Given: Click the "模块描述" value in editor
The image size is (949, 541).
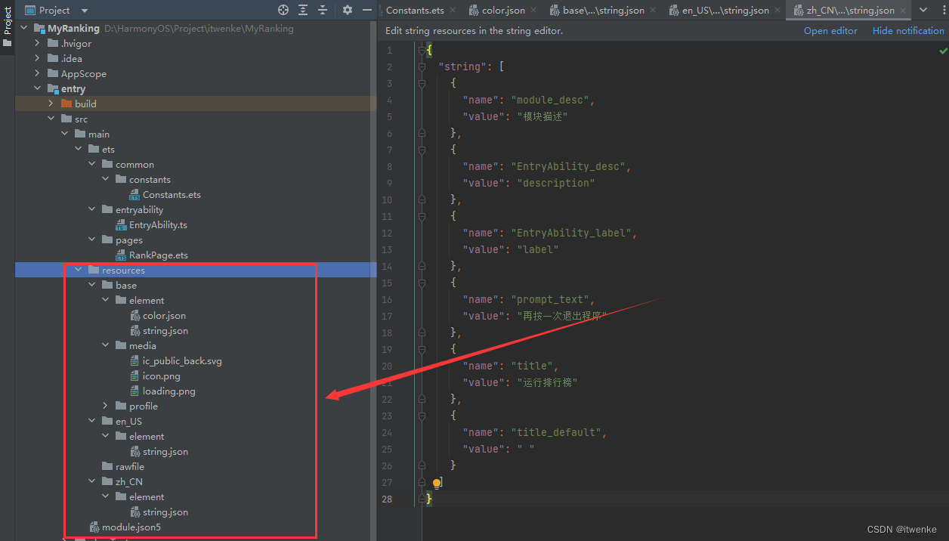Looking at the screenshot, I should point(542,117).
